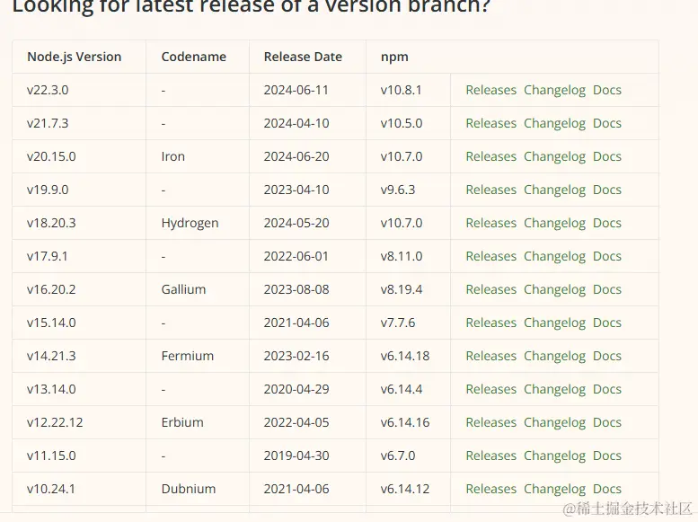Open Releases link for v12.22.12 Erbium

(491, 422)
